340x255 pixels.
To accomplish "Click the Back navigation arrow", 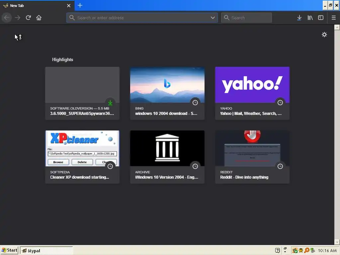I will 7,18.
